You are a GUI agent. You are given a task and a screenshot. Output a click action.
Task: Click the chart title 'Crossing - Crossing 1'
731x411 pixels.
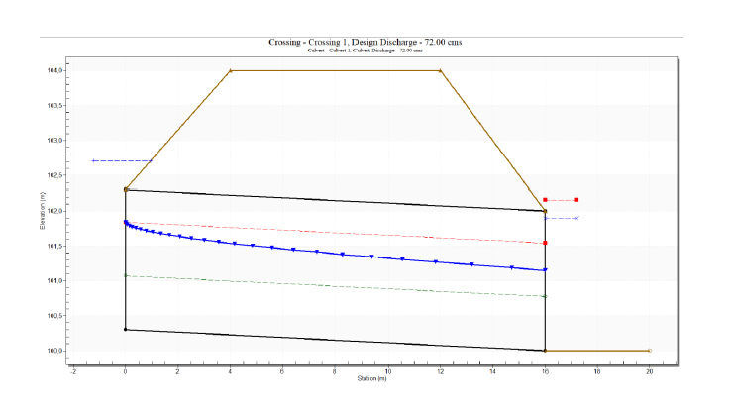click(x=365, y=42)
